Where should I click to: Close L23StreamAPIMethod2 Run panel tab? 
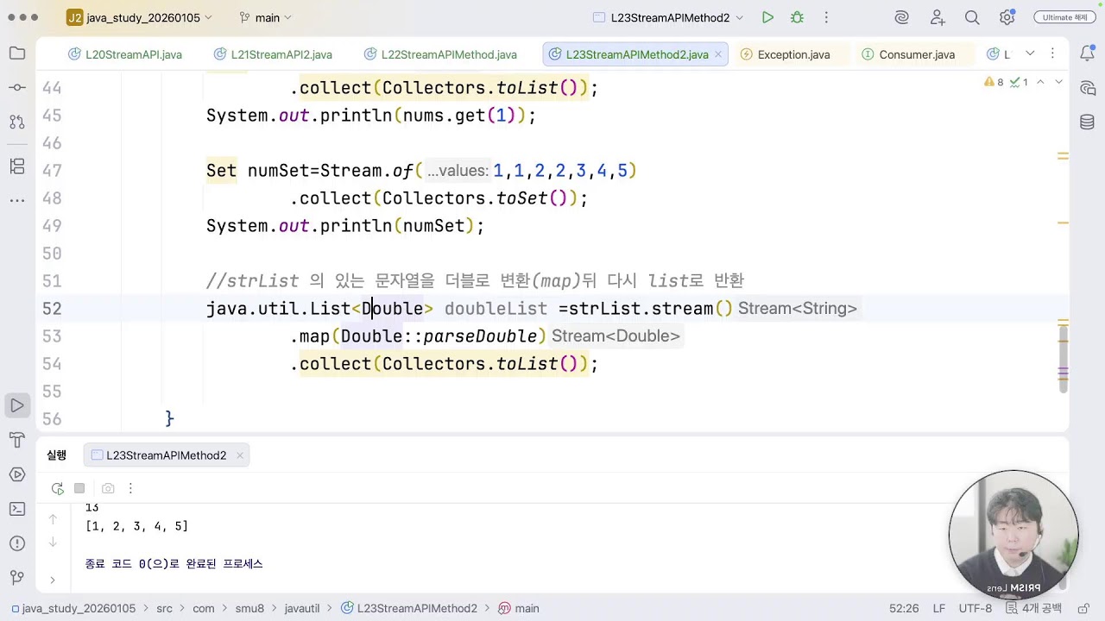(x=239, y=455)
